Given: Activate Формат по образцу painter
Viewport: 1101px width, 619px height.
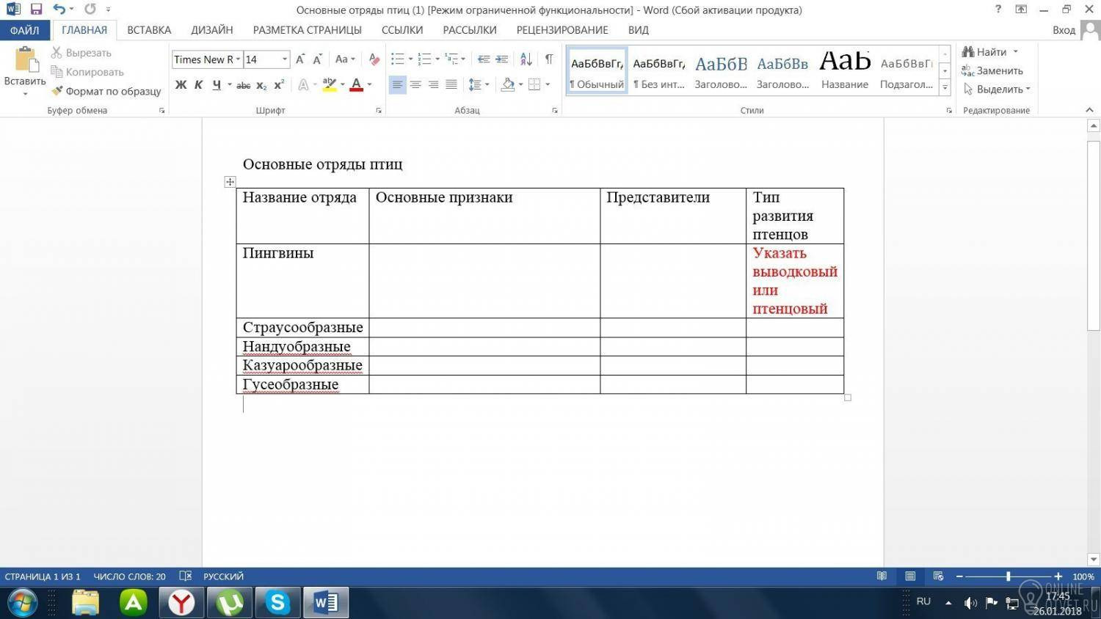Looking at the screenshot, I should click(x=106, y=91).
